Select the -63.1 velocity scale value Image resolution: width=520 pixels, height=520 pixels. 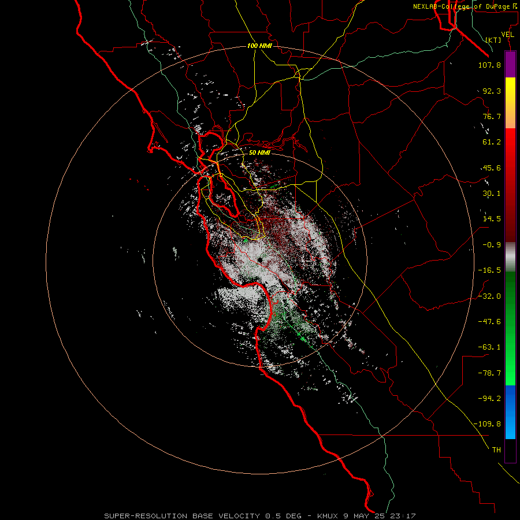click(489, 347)
